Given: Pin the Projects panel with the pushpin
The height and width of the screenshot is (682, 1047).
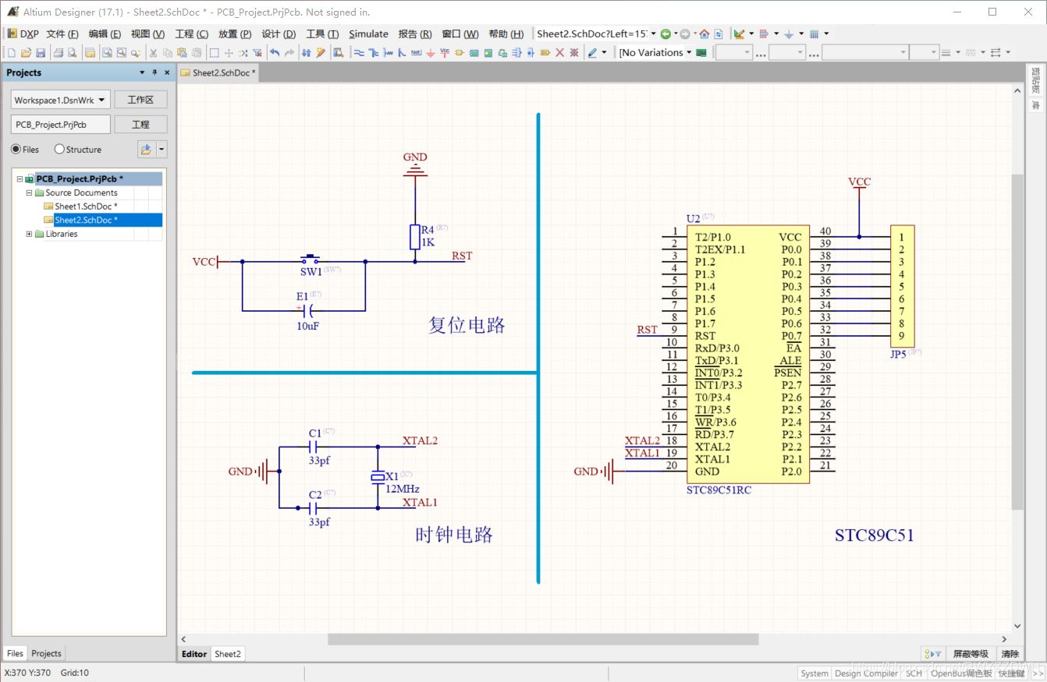Looking at the screenshot, I should 154,72.
